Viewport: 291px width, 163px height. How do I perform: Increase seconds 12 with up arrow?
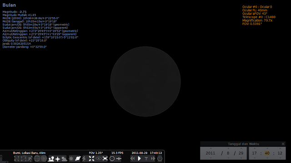click(x=280, y=149)
